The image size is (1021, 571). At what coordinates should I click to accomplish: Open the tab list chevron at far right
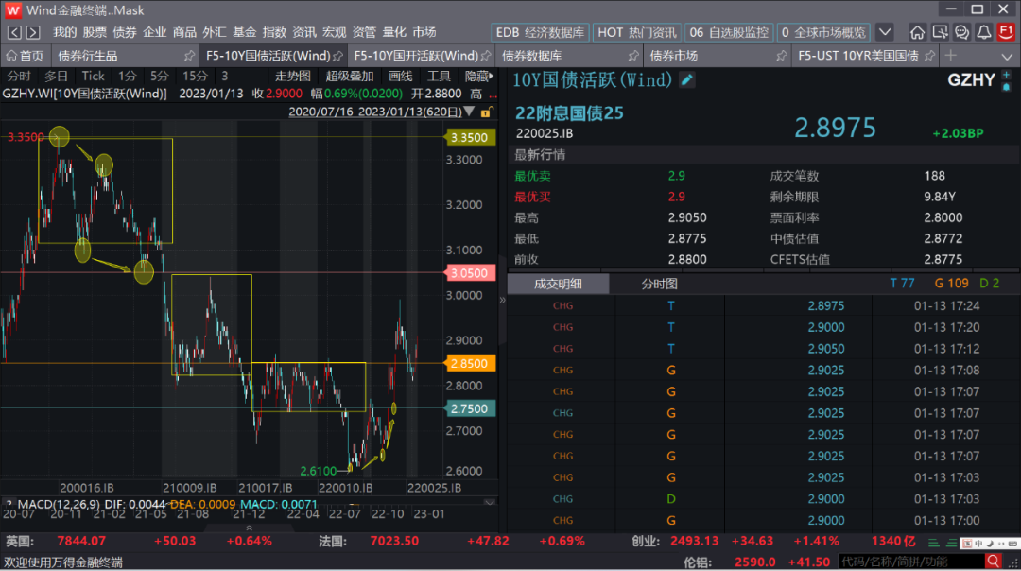pos(1007,57)
